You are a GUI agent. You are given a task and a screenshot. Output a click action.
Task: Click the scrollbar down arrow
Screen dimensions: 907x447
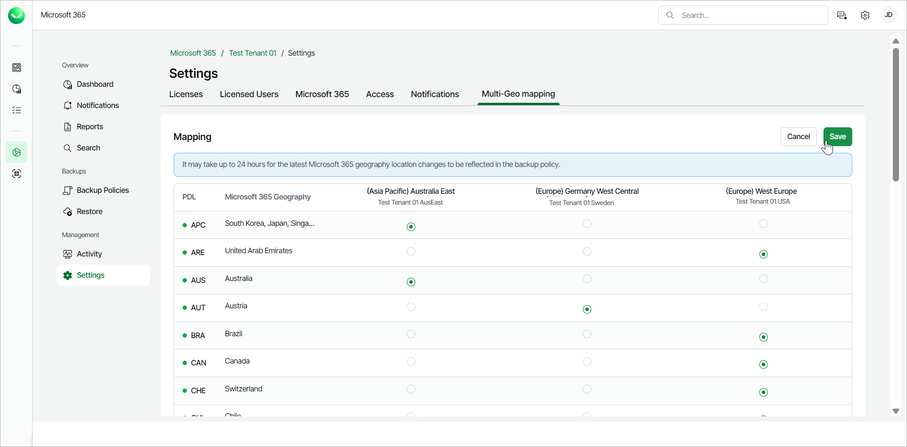[x=895, y=411]
